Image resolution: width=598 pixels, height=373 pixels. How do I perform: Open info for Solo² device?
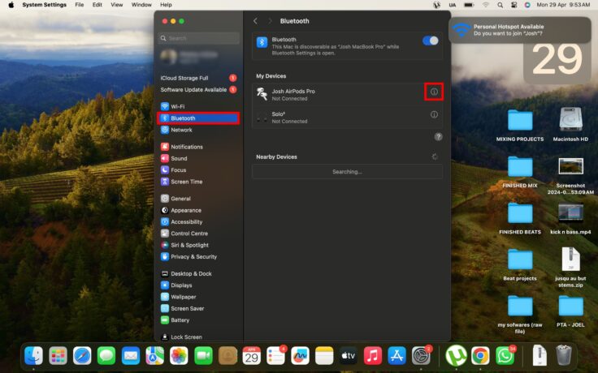(x=434, y=114)
